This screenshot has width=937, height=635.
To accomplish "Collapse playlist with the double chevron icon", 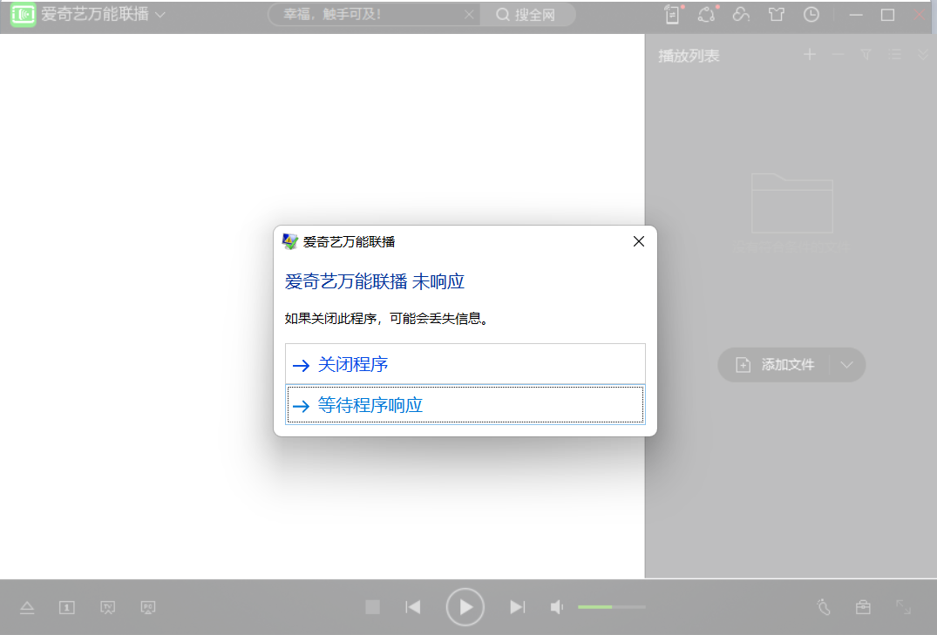I will pos(923,55).
